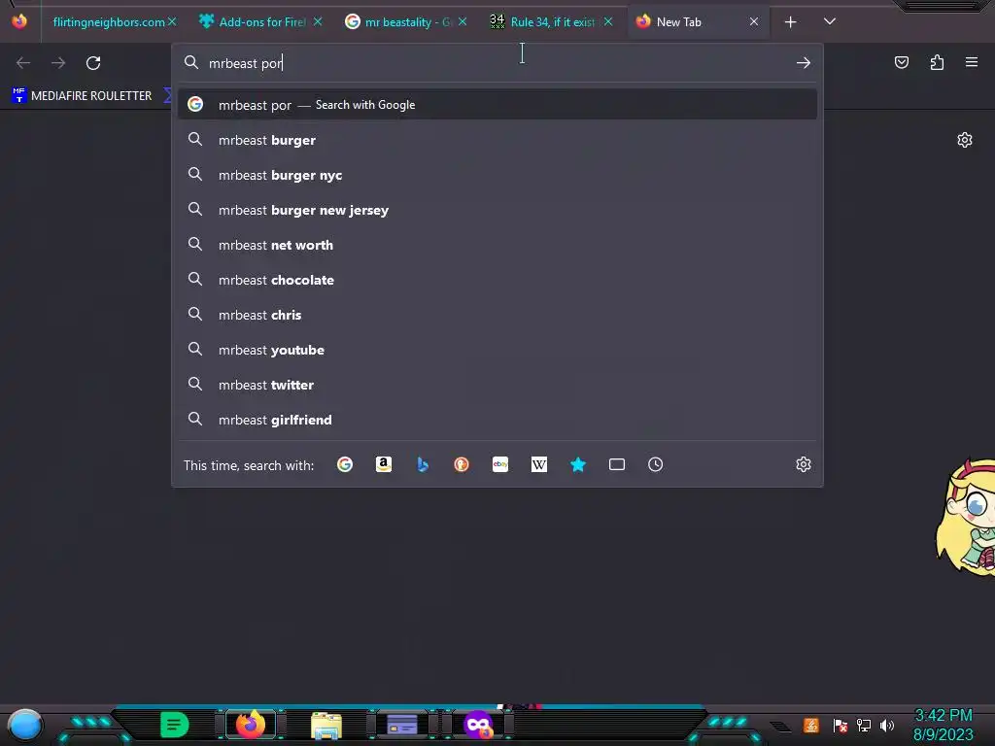
Task: Choose the Search with Google top result
Action: click(497, 105)
